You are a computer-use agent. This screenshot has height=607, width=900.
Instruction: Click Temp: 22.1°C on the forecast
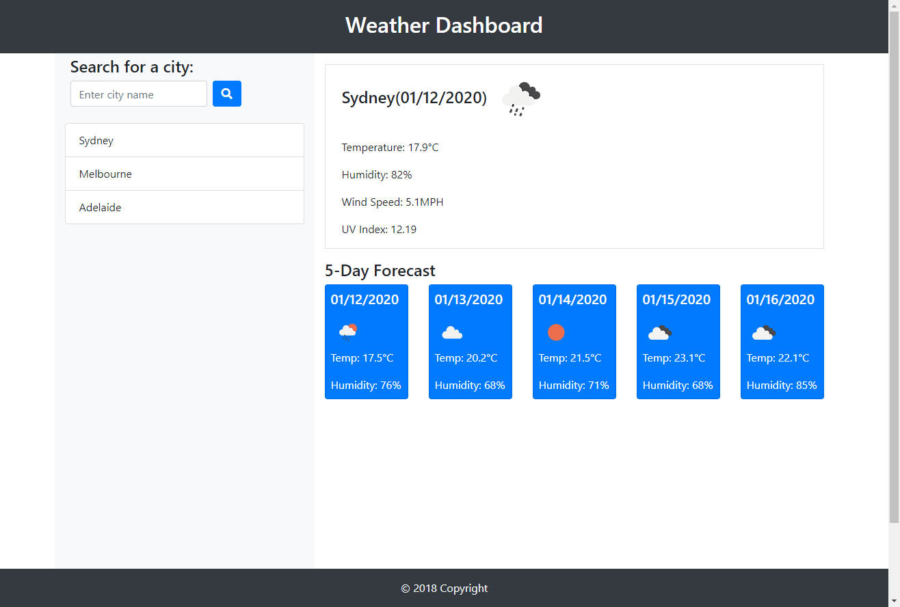coord(778,358)
